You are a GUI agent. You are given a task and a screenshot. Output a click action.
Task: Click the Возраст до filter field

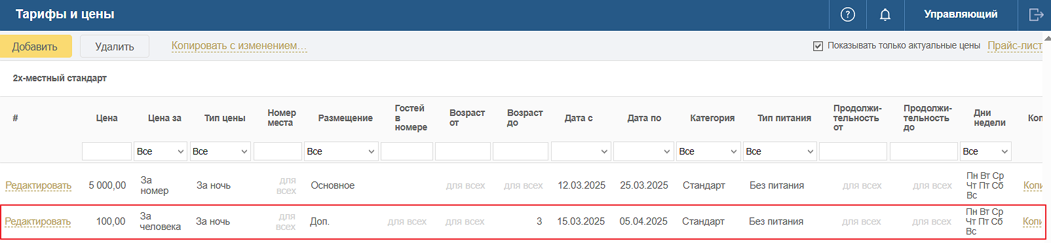(x=520, y=151)
